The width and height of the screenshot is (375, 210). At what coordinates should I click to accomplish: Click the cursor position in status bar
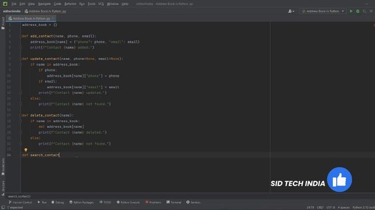click(311, 208)
